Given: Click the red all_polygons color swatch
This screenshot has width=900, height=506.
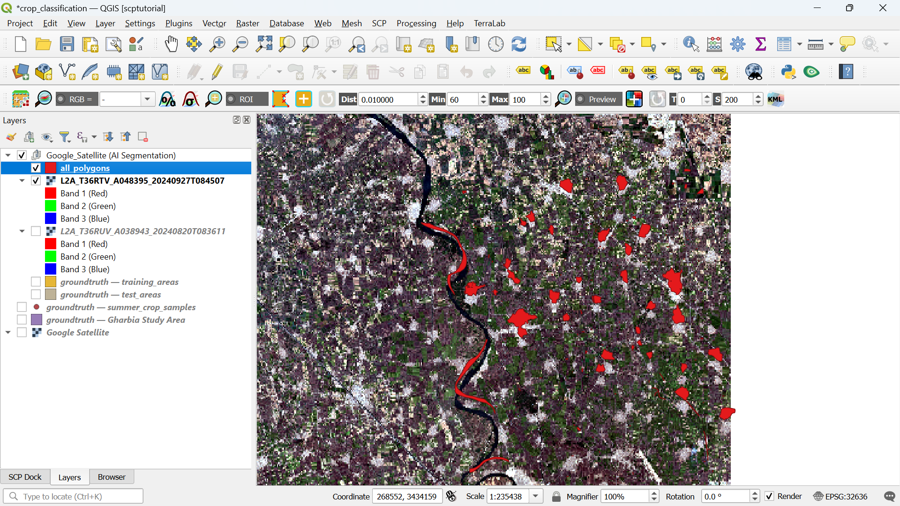Looking at the screenshot, I should (x=51, y=168).
